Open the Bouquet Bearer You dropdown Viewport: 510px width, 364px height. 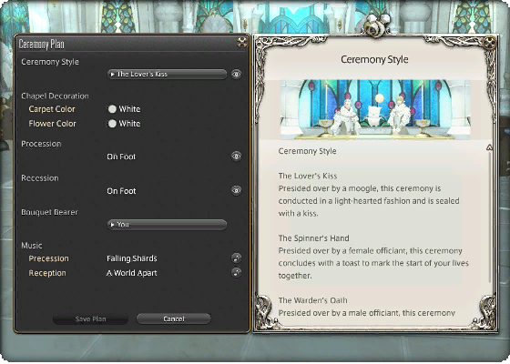tap(167, 225)
